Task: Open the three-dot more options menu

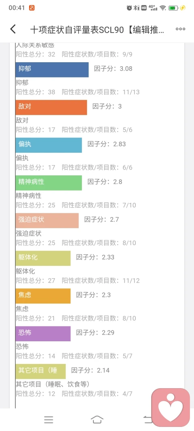Action: click(x=180, y=29)
